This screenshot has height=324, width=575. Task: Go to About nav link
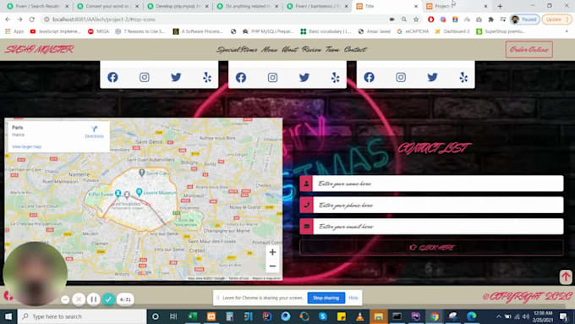click(290, 50)
